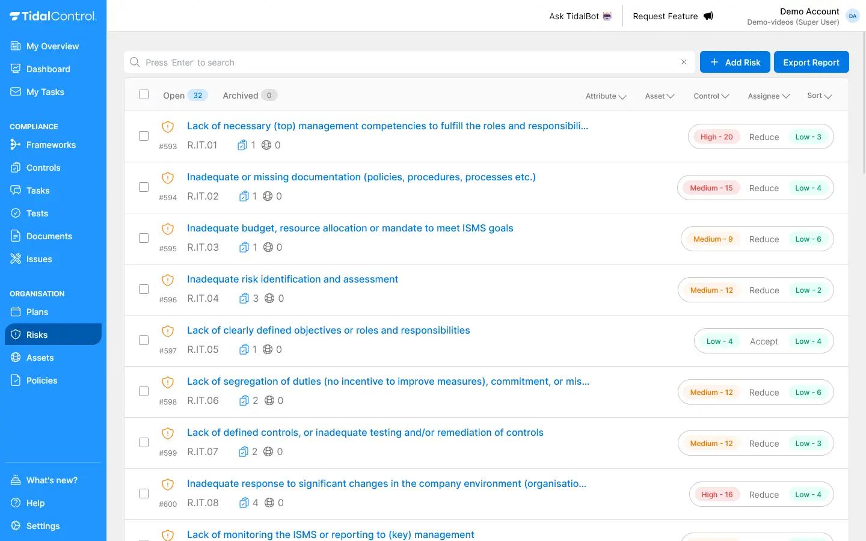Click the Export Report button
866x541 pixels.
[x=811, y=63]
